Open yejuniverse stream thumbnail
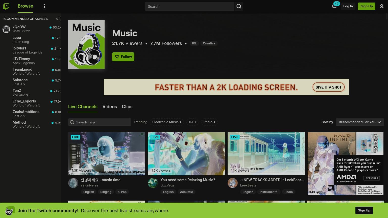 coord(107,154)
